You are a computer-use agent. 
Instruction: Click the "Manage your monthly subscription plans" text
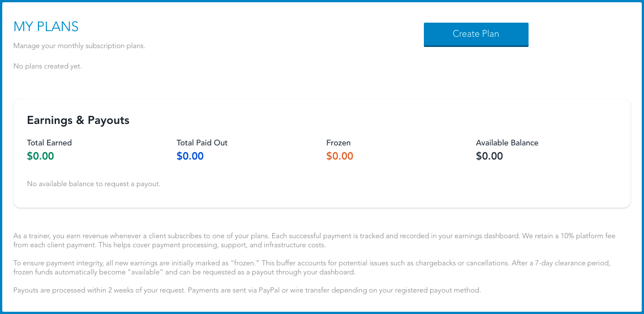pyautogui.click(x=79, y=46)
